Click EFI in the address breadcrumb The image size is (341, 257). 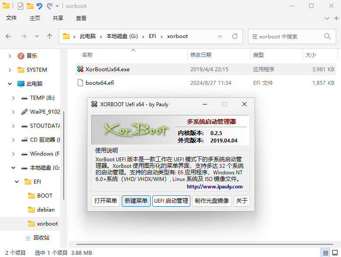tap(152, 36)
